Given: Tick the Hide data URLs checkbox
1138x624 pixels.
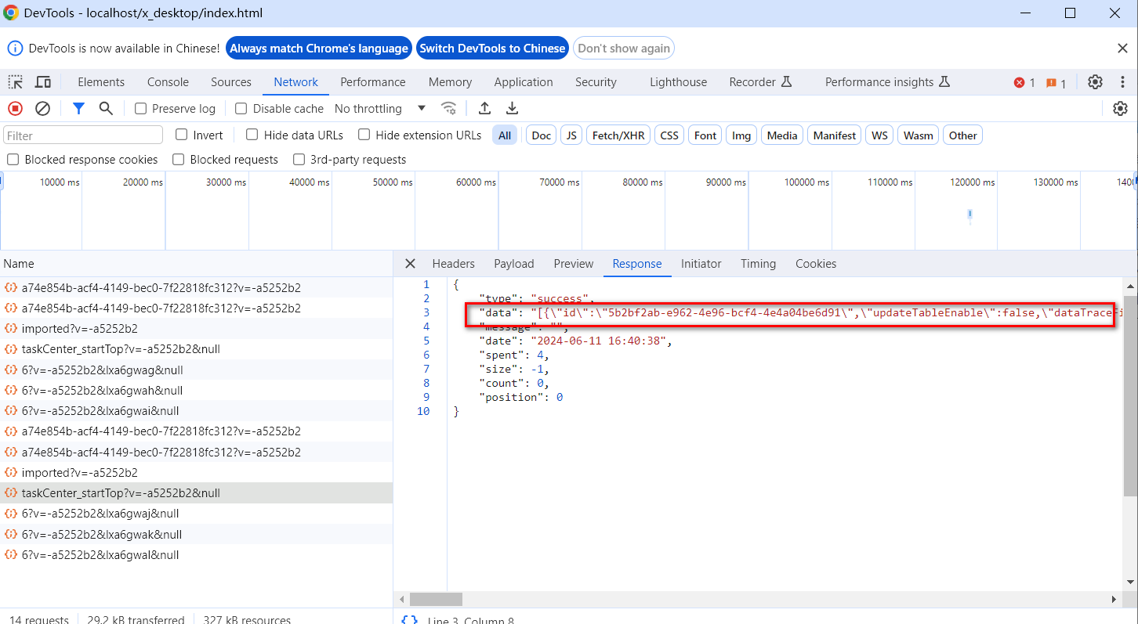Looking at the screenshot, I should click(x=252, y=135).
